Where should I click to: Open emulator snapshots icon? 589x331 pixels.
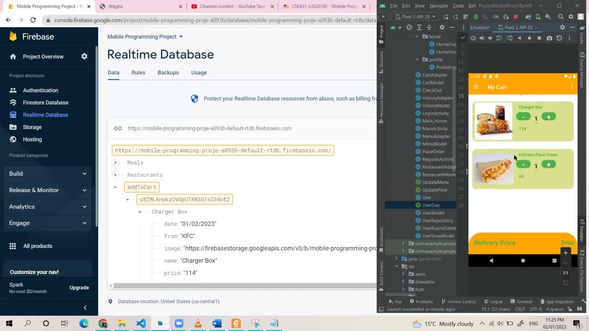tap(559, 38)
